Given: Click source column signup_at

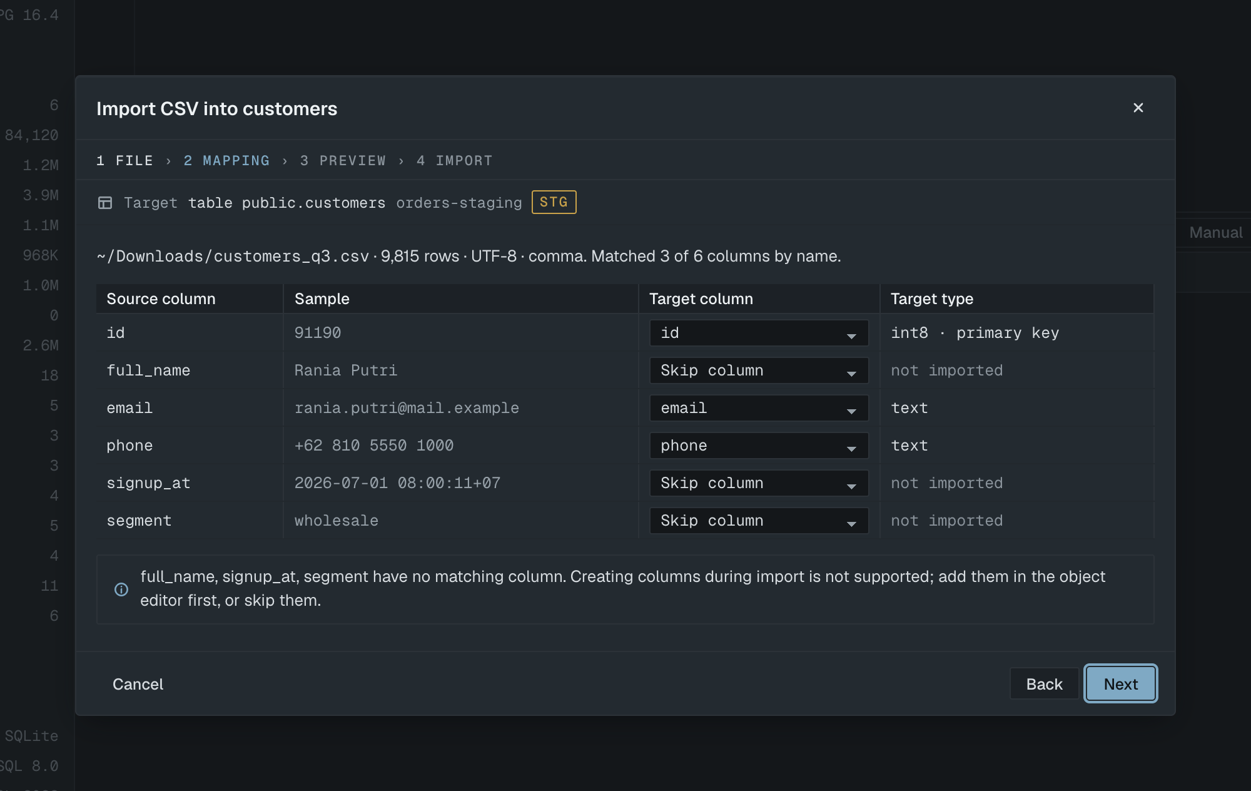Looking at the screenshot, I should coord(148,483).
